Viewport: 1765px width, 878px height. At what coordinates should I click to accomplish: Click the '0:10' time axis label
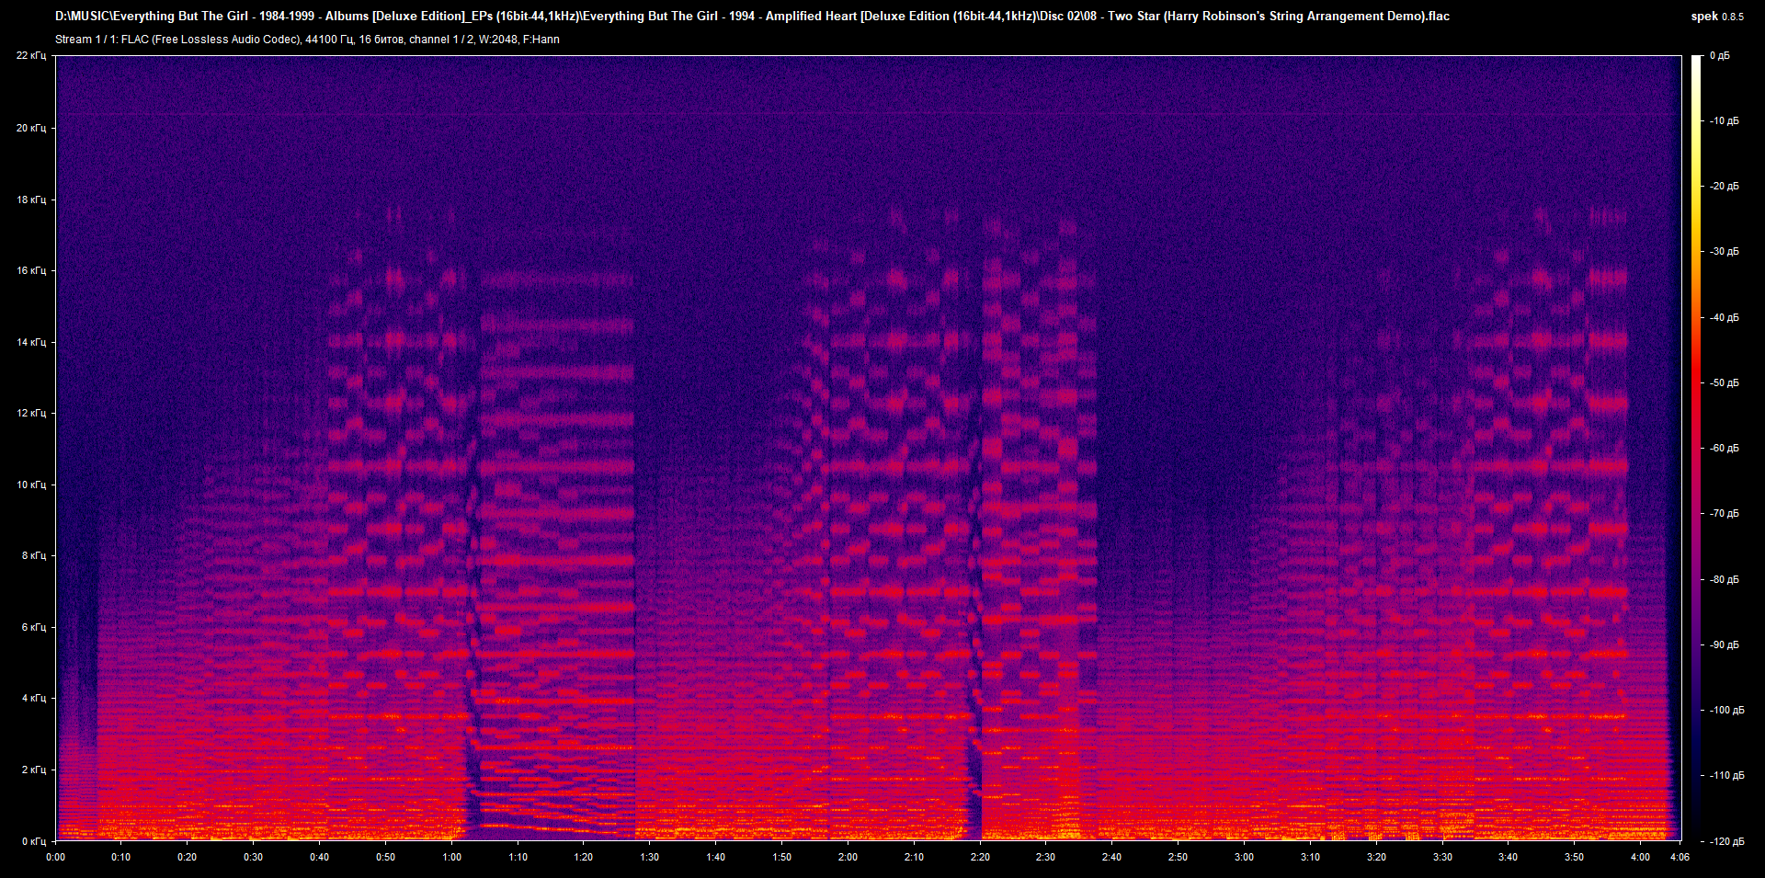121,857
